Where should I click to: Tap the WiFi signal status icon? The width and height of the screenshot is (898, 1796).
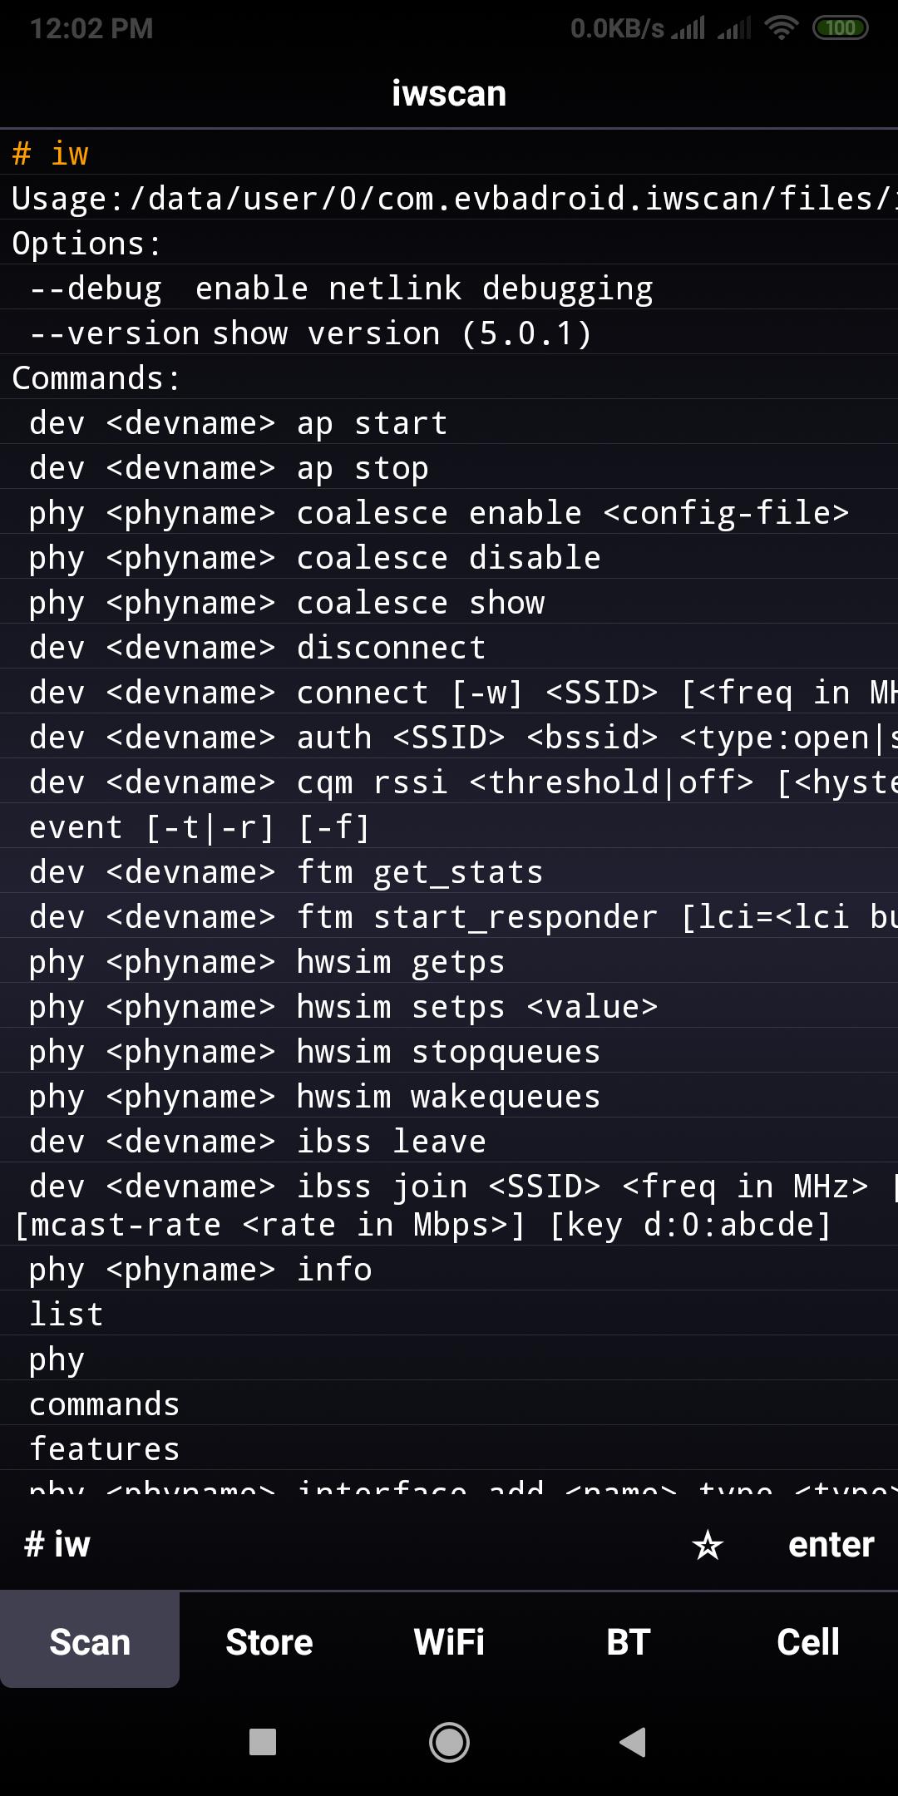(x=781, y=28)
